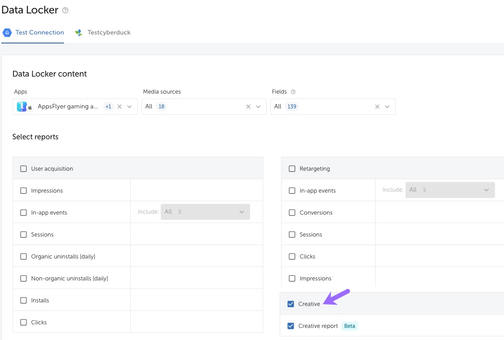Tick the Installs report checkbox

coord(24,301)
